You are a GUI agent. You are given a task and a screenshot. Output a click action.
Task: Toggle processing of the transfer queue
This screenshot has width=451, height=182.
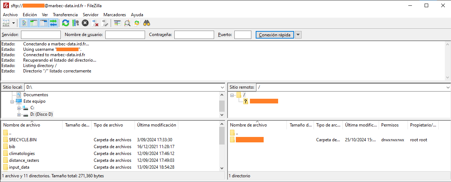[x=75, y=23]
